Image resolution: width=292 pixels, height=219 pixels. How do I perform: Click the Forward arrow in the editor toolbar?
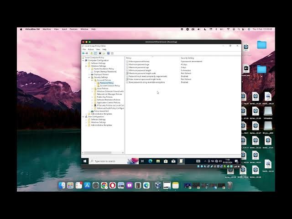pos(87,53)
